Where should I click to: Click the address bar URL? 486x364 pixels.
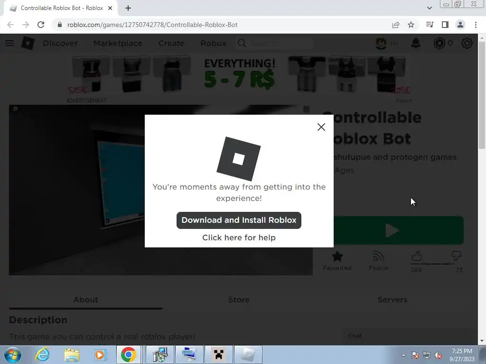pyautogui.click(x=152, y=25)
